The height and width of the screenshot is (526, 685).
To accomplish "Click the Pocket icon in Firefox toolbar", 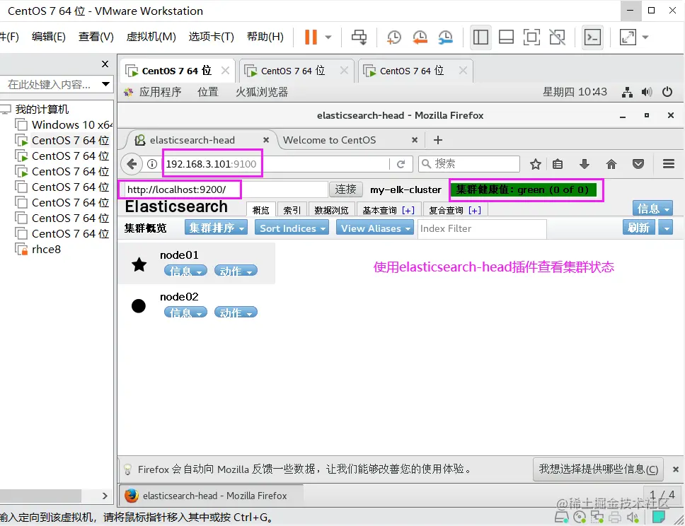I will point(638,164).
